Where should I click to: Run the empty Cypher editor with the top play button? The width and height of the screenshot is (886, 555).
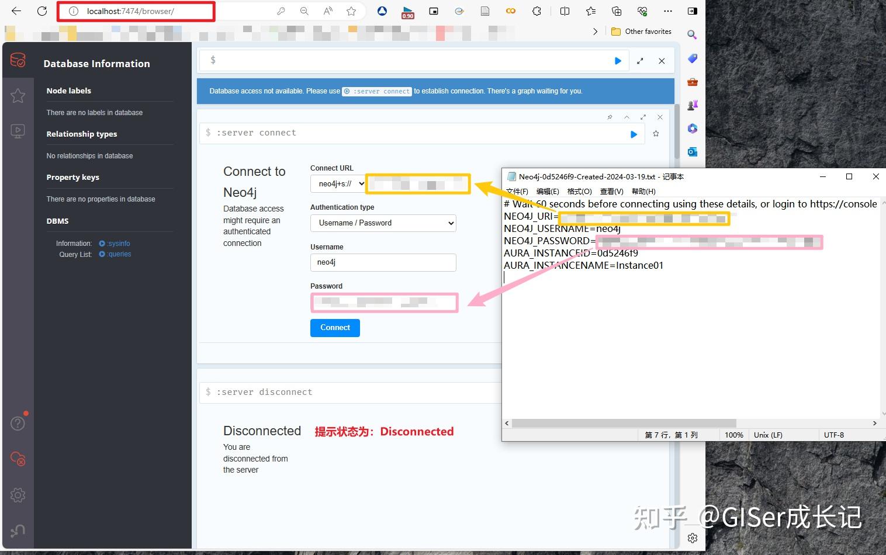(618, 60)
